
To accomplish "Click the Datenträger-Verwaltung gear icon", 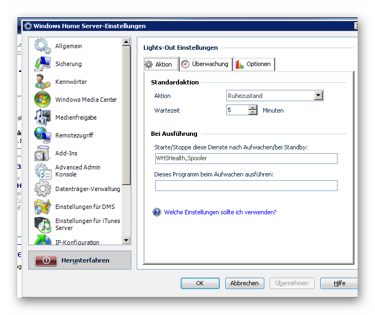I will point(42,188).
